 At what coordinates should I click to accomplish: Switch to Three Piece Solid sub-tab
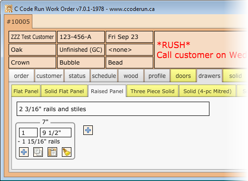click(x=152, y=91)
